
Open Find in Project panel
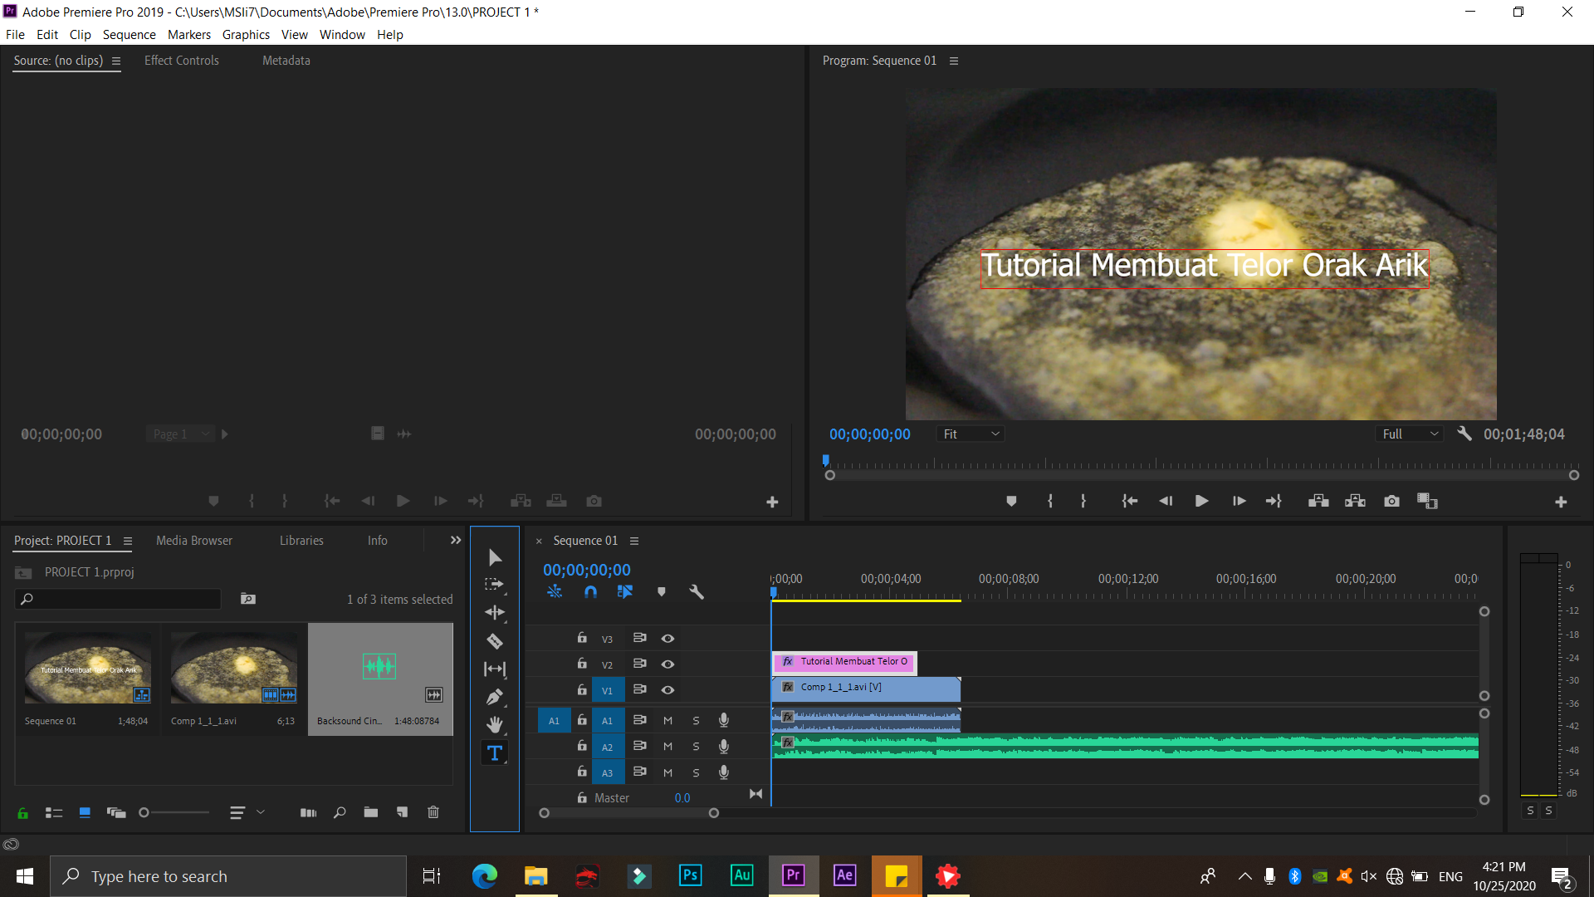[x=340, y=812]
